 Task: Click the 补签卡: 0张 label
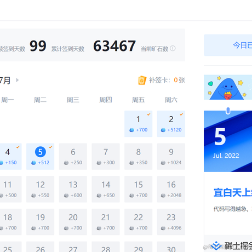pyautogui.click(x=167, y=80)
